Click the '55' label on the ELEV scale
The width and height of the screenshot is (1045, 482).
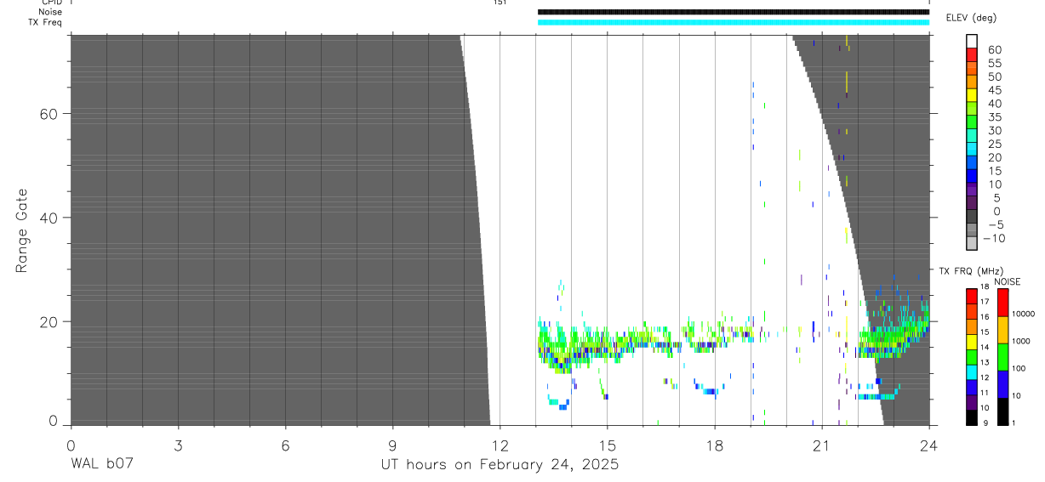[x=994, y=63]
